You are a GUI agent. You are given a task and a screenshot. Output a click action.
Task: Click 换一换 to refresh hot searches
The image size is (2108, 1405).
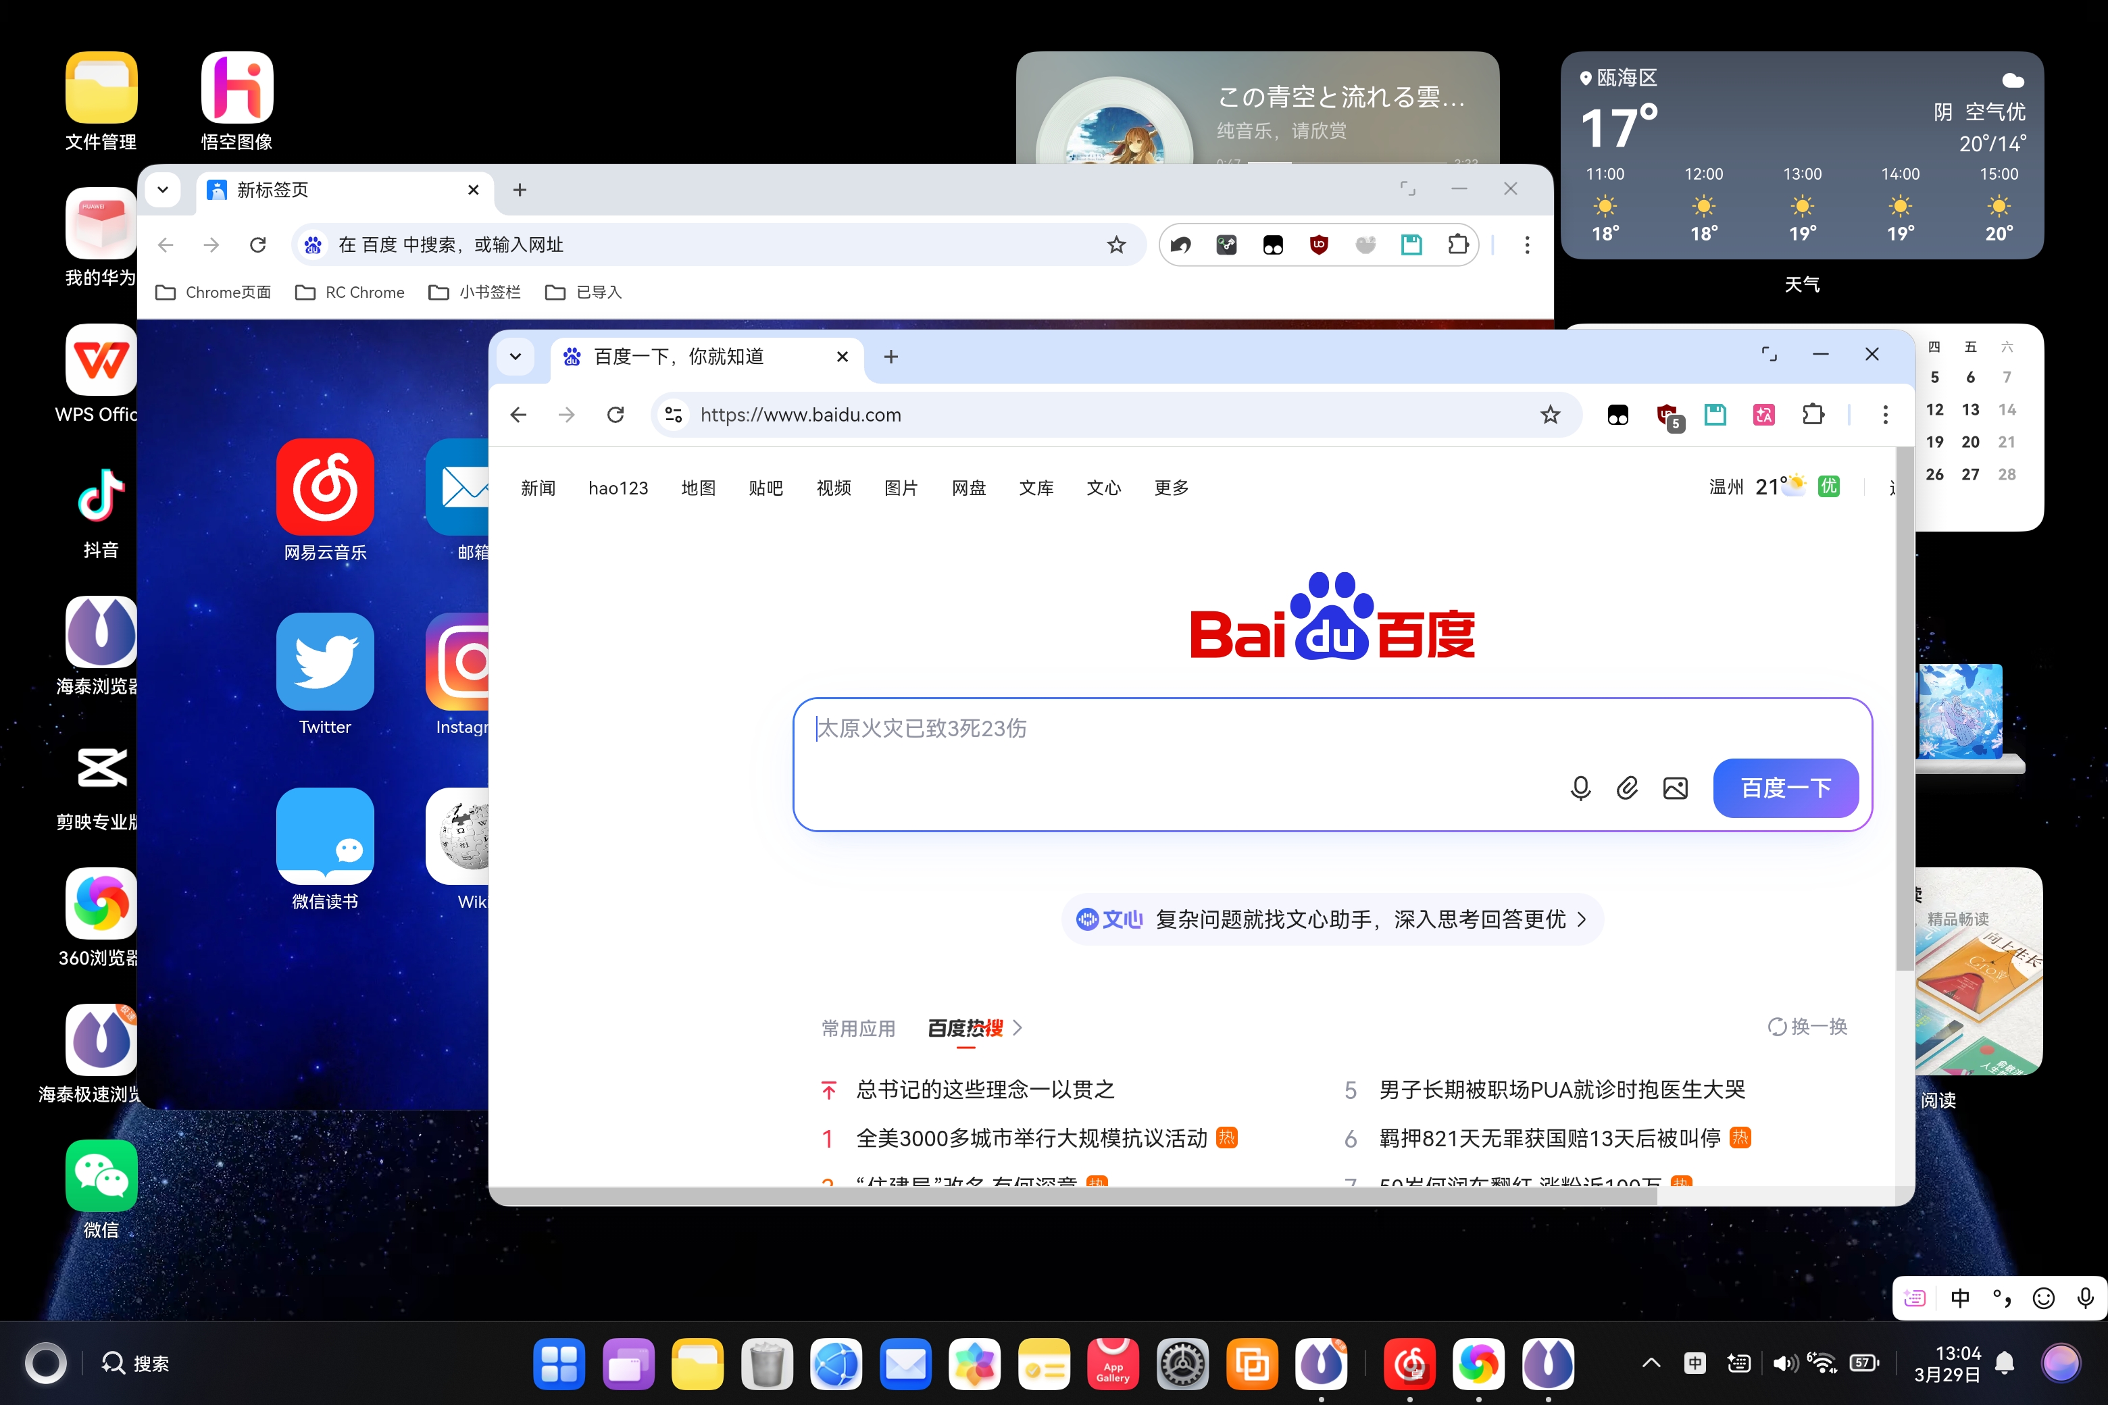(1807, 1027)
